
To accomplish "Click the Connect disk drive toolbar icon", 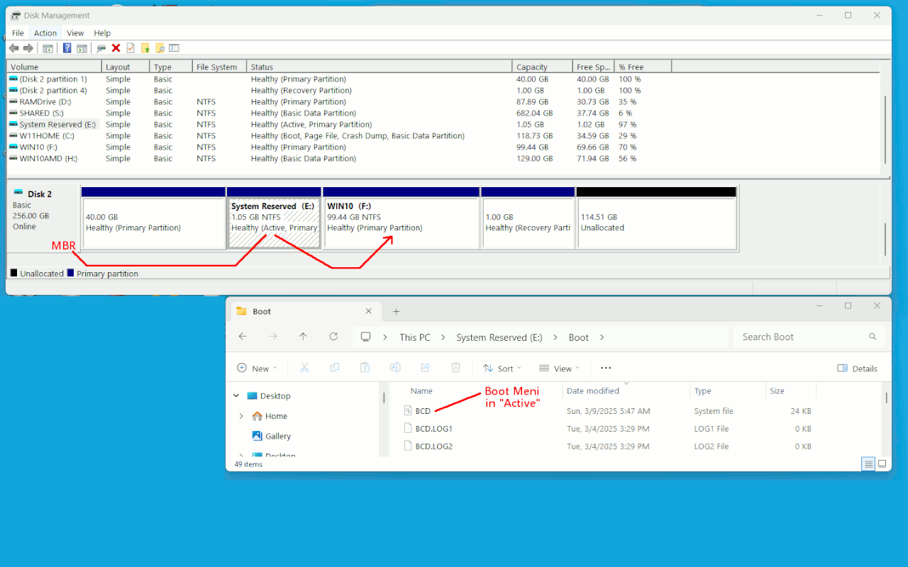I will 101,48.
